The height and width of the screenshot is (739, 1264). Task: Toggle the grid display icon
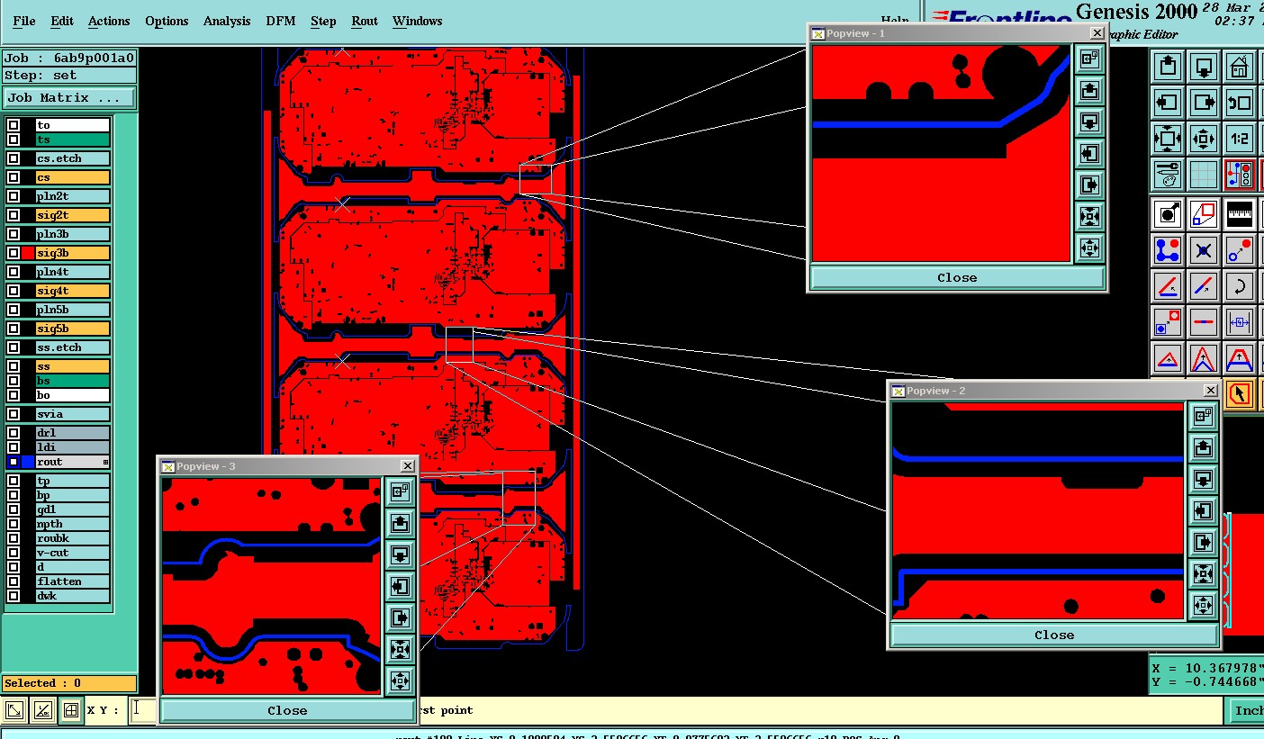point(1204,174)
